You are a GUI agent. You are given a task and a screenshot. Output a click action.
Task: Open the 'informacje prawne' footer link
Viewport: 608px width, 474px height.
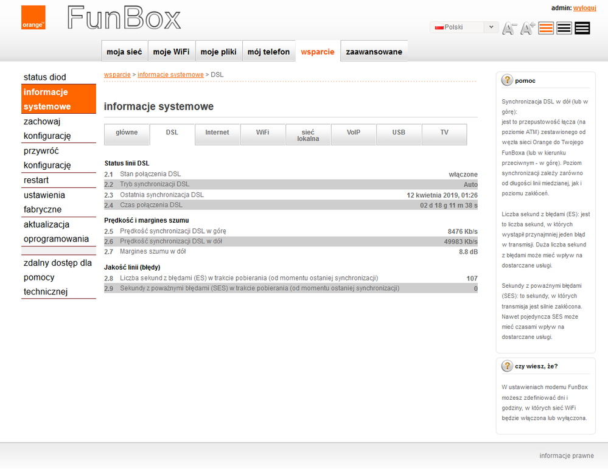(x=566, y=456)
